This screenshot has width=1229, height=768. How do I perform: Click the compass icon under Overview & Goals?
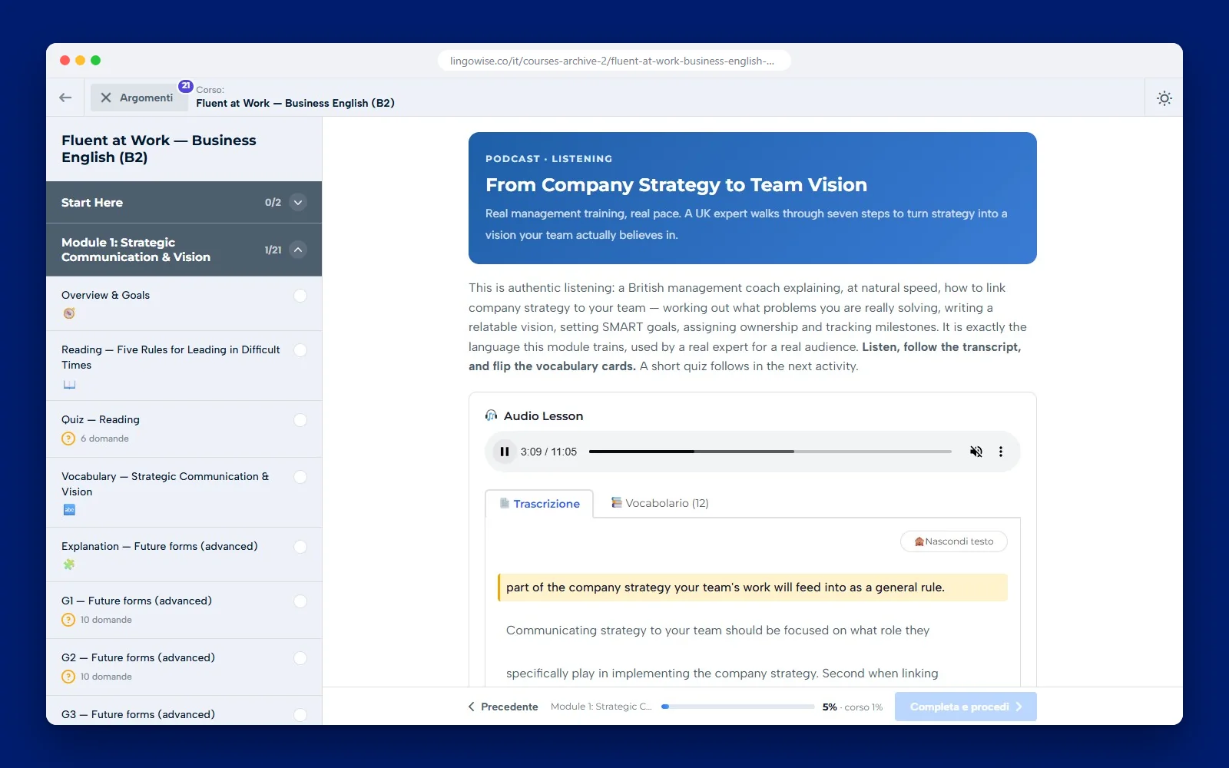69,313
